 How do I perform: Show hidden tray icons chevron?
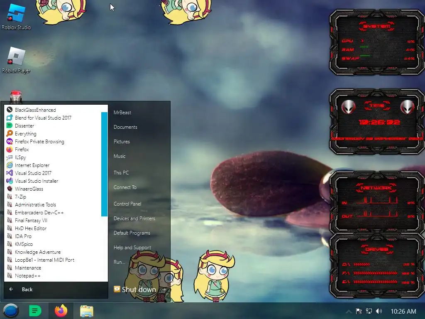click(349, 312)
